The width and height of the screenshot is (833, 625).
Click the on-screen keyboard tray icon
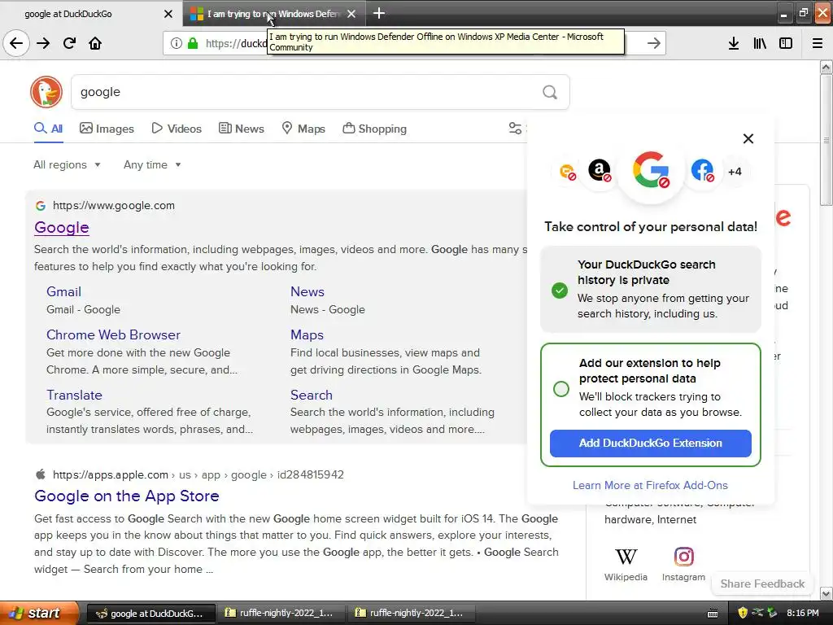(x=713, y=614)
